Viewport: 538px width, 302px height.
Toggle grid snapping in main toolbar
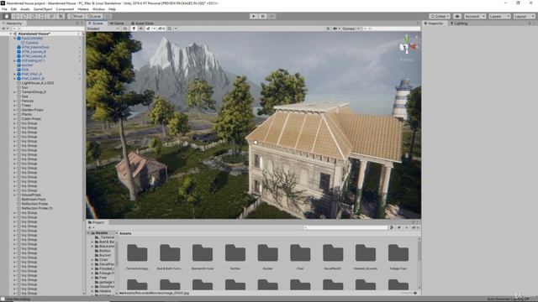(108, 16)
